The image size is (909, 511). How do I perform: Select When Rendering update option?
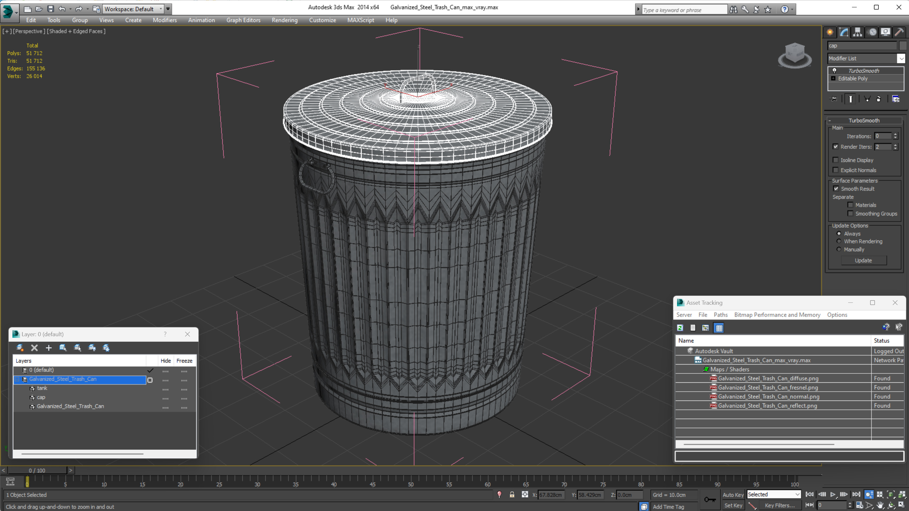click(839, 241)
